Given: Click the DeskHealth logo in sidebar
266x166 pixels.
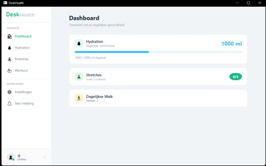Looking at the screenshot, I should click(x=20, y=15).
